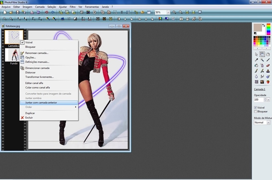Click the Save floppy disk icon

(17, 12)
